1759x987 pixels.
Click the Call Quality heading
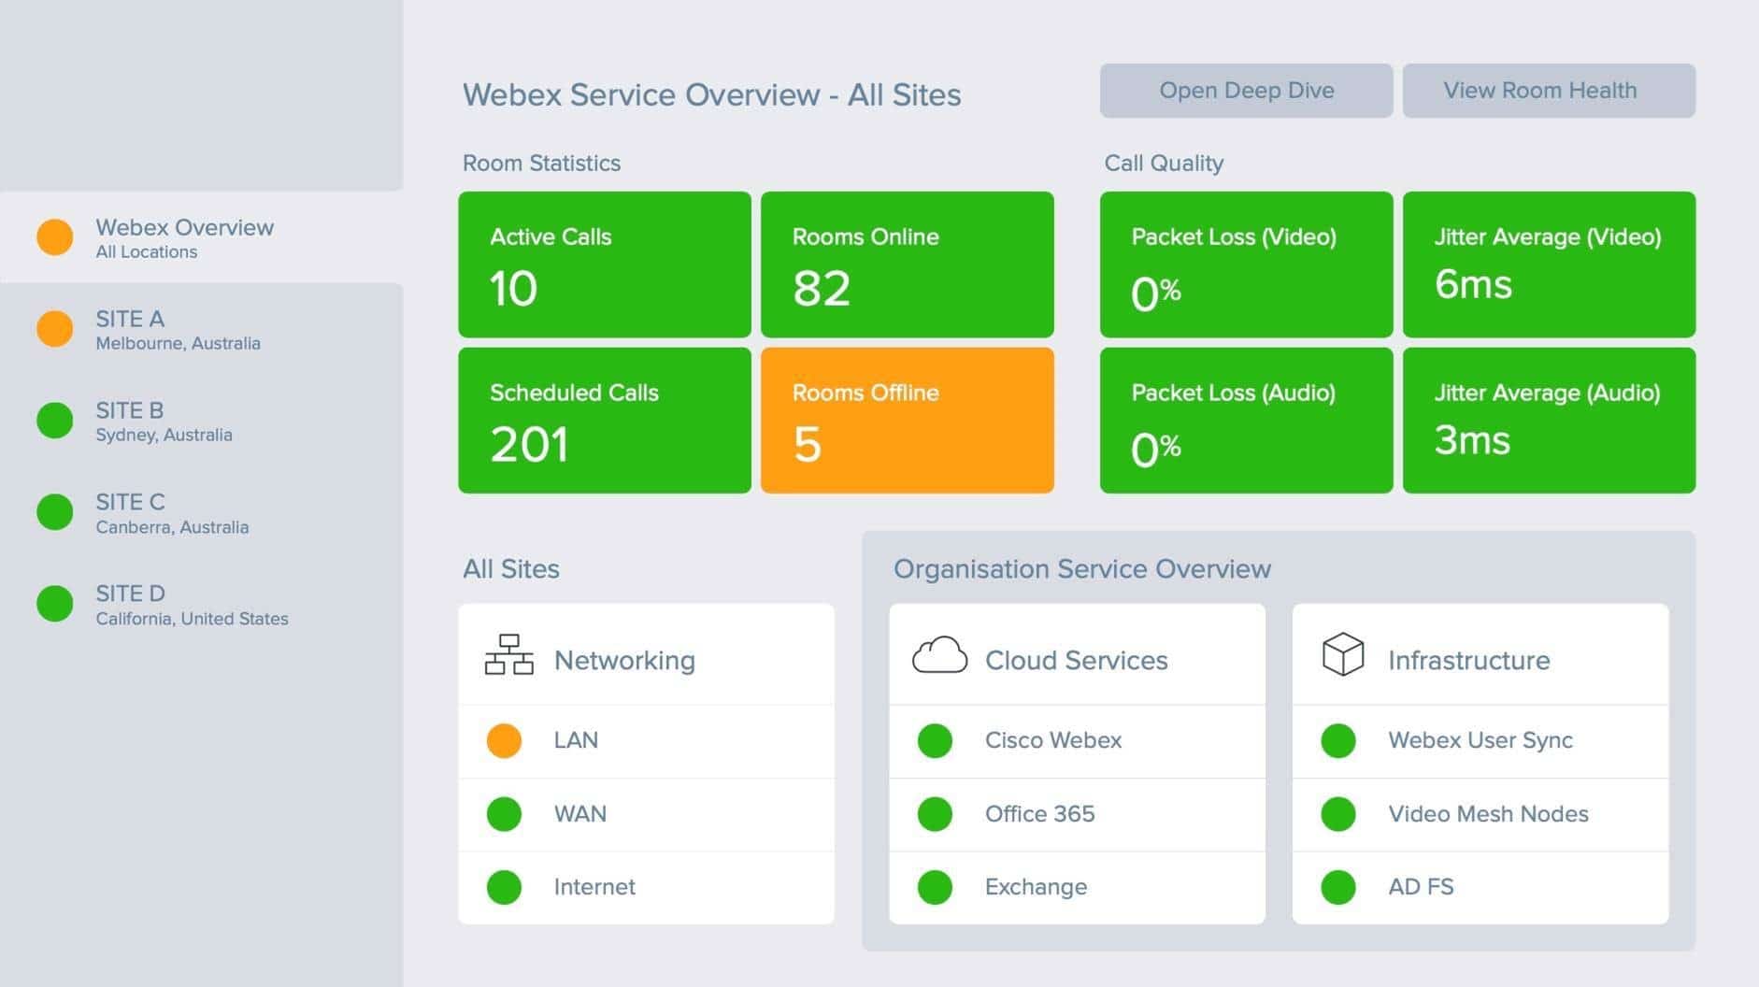click(x=1164, y=164)
